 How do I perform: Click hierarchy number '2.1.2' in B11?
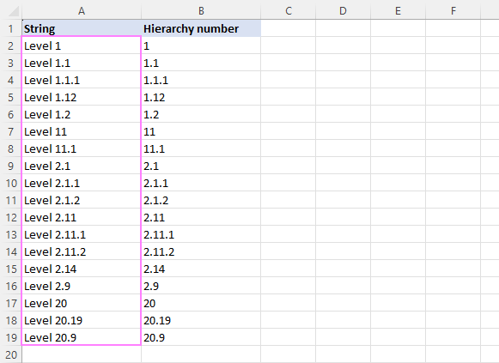pos(201,200)
